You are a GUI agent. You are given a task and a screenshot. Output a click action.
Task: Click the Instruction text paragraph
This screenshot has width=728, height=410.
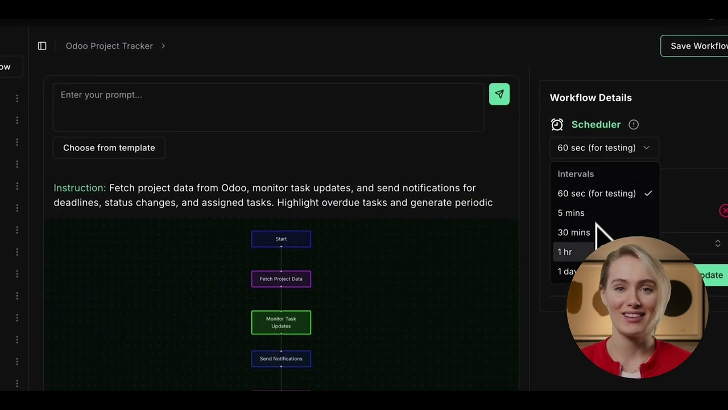click(x=273, y=195)
